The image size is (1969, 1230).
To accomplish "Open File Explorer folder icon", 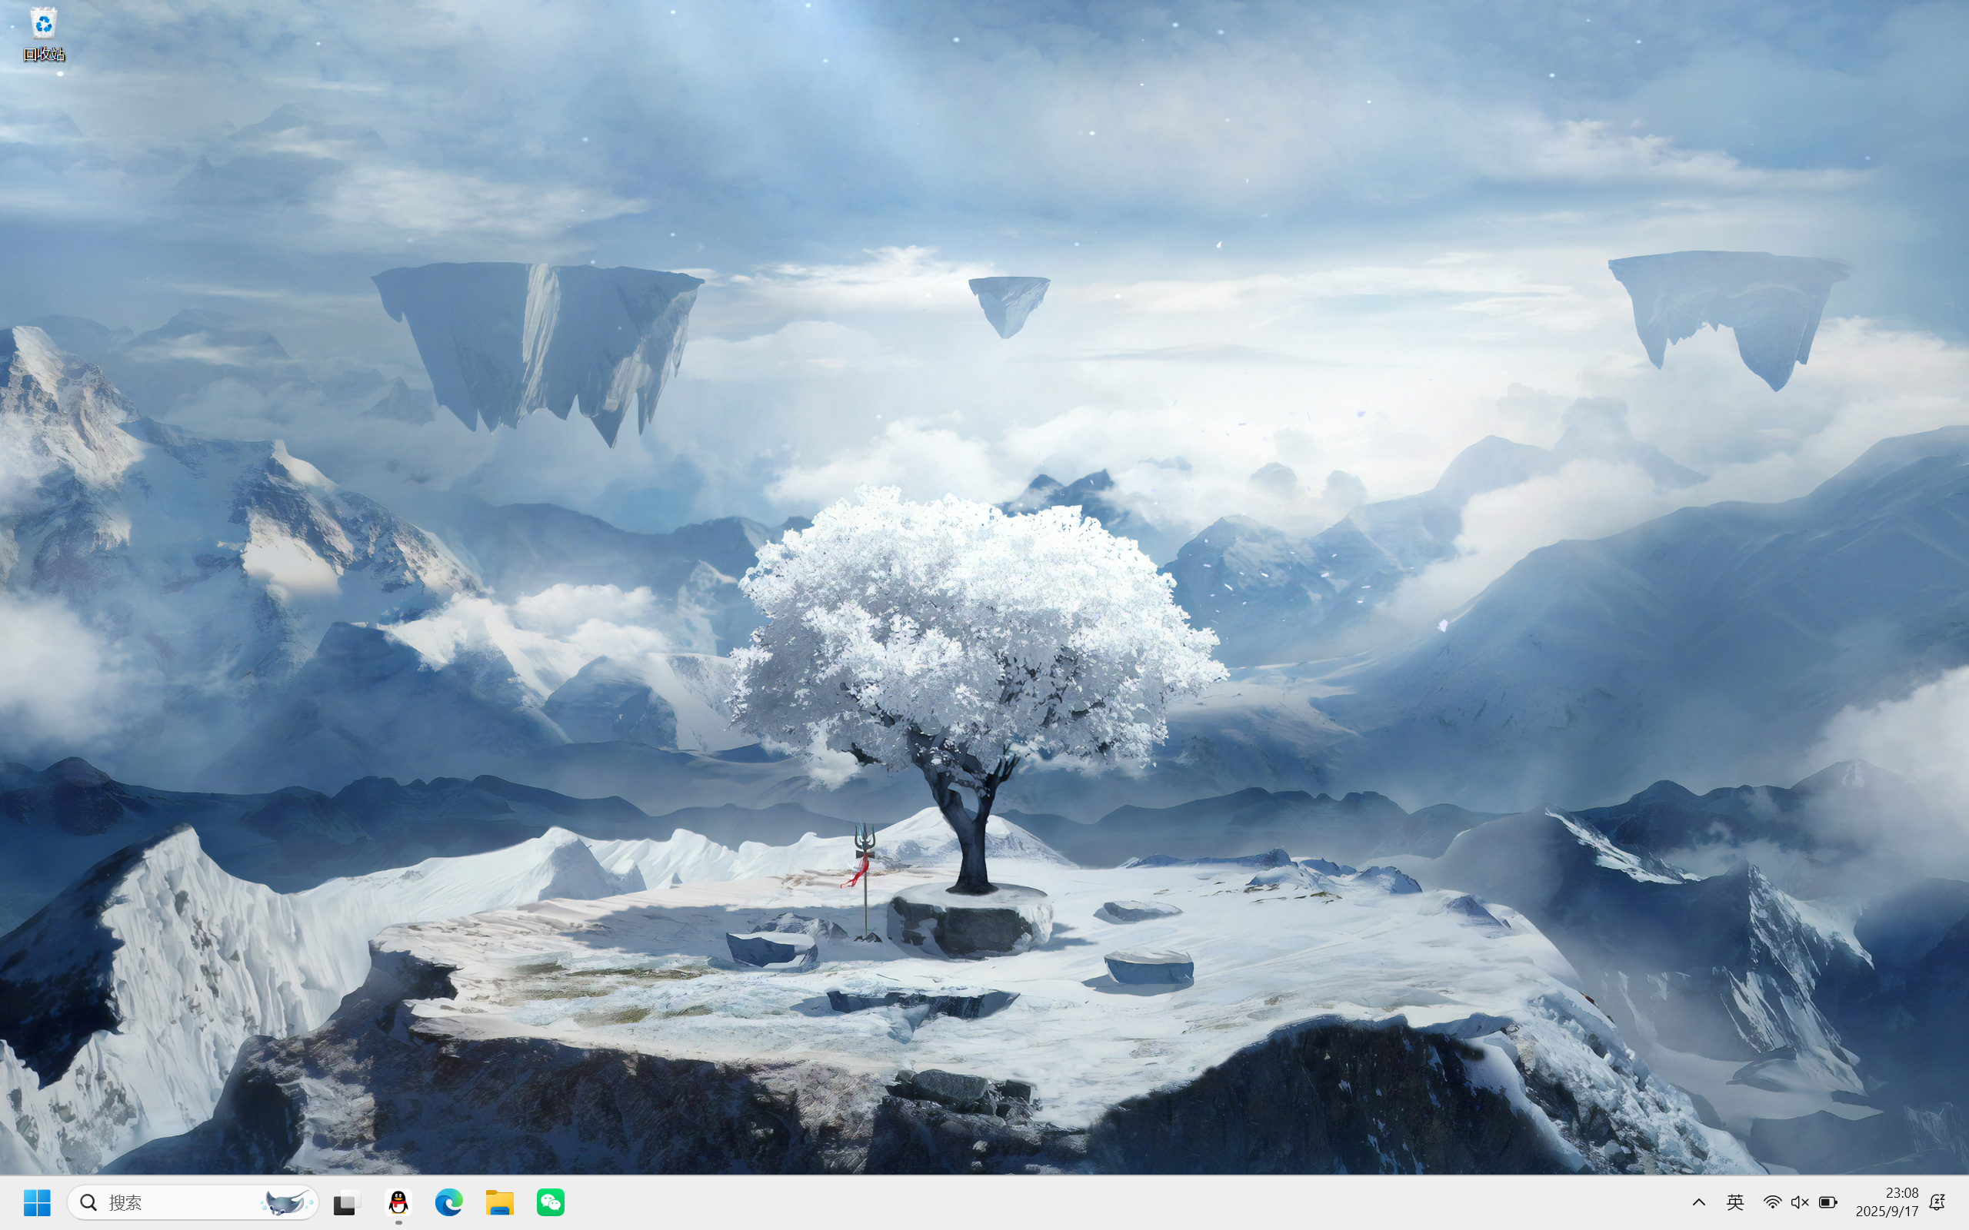I will [x=500, y=1202].
